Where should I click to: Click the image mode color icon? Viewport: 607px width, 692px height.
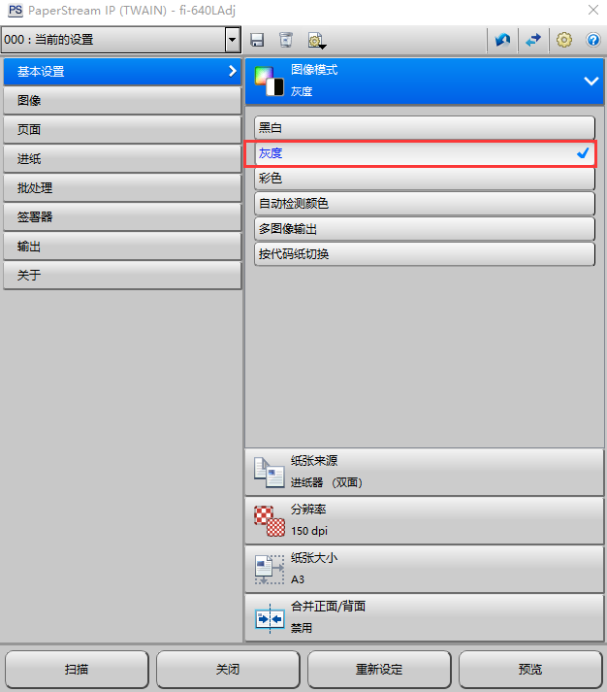pyautogui.click(x=269, y=82)
